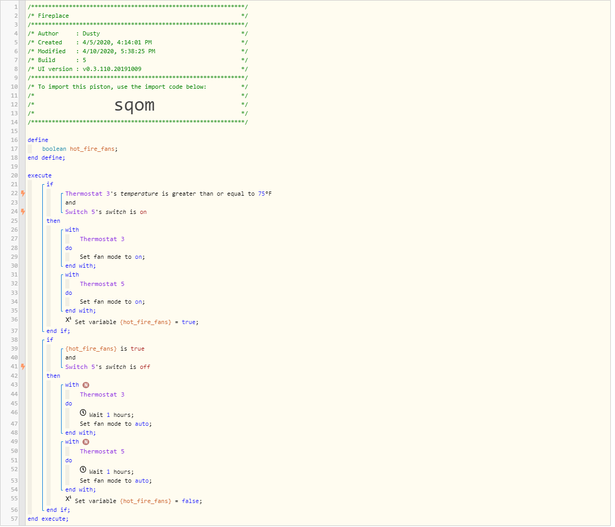
Task: Click the 'execute' keyword on line 20
Action: (40, 176)
